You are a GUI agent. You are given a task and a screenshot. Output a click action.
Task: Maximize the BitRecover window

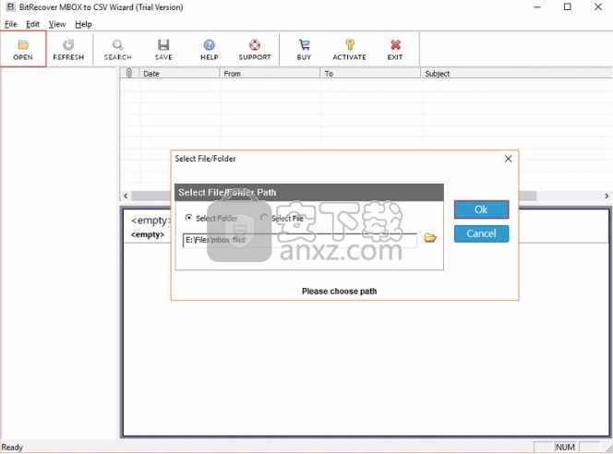[567, 6]
